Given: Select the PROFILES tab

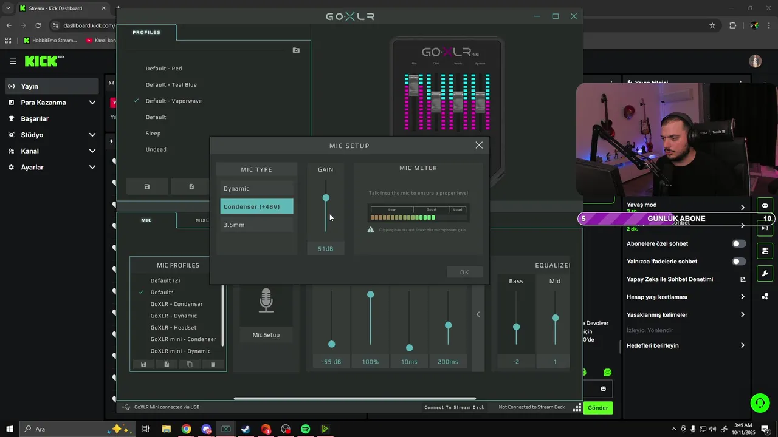Looking at the screenshot, I should [146, 32].
